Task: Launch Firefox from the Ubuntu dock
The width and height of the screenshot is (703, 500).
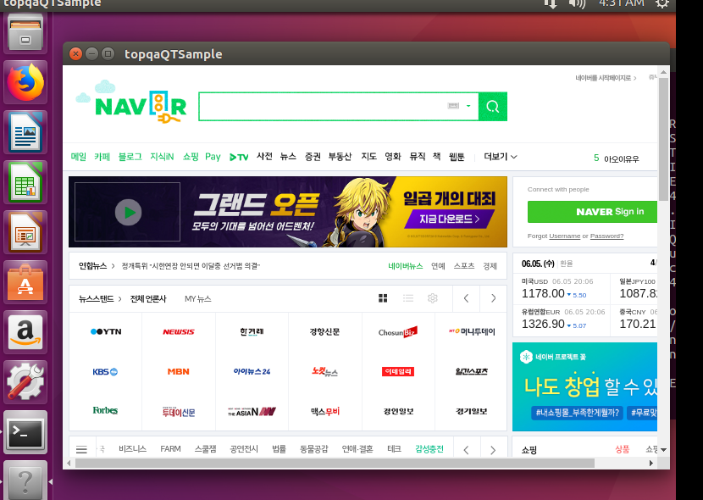Action: (25, 82)
